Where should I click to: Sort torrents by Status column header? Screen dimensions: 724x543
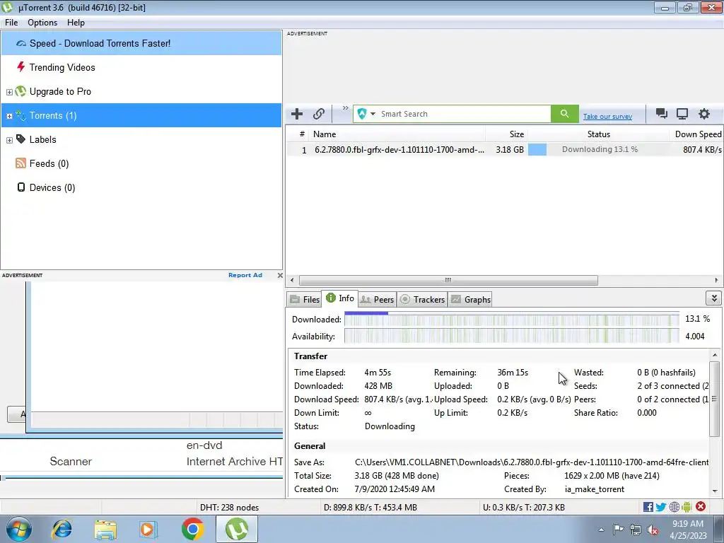click(x=598, y=134)
